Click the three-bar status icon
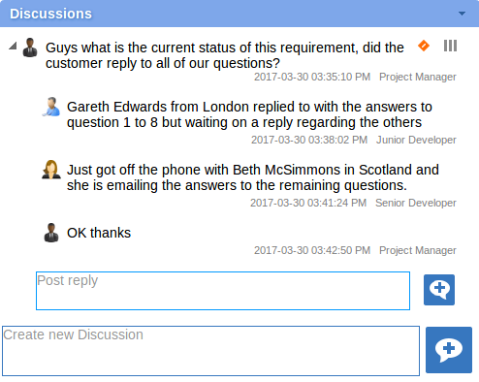The height and width of the screenshot is (382, 479). click(x=450, y=46)
